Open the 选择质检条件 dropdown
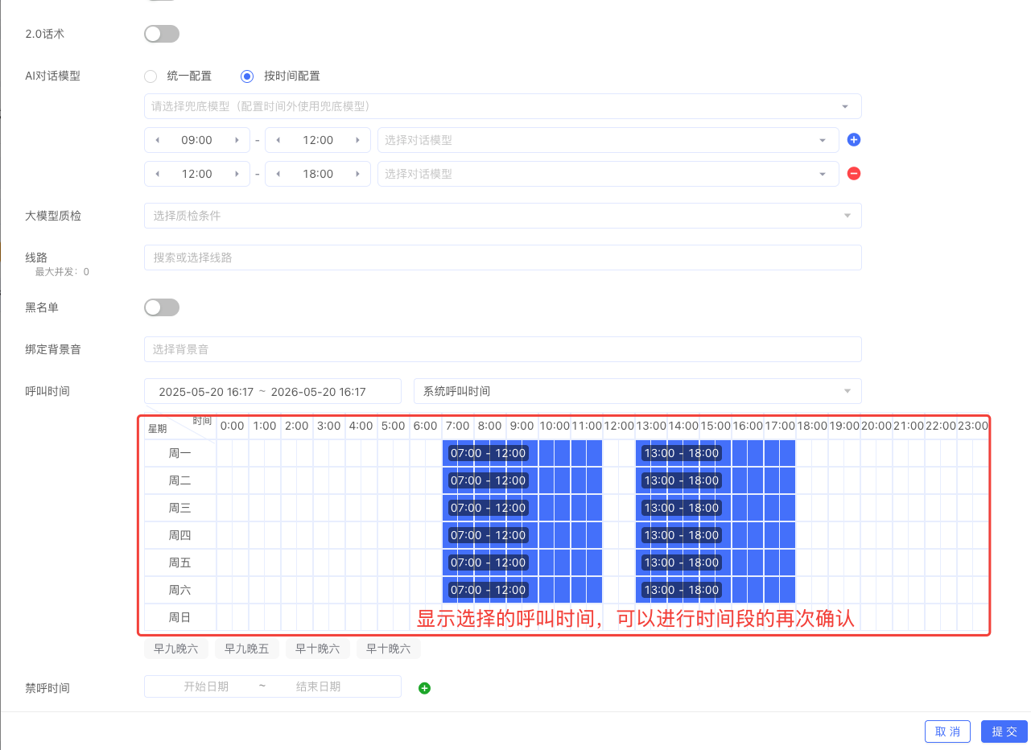The image size is (1031, 750). pos(503,216)
